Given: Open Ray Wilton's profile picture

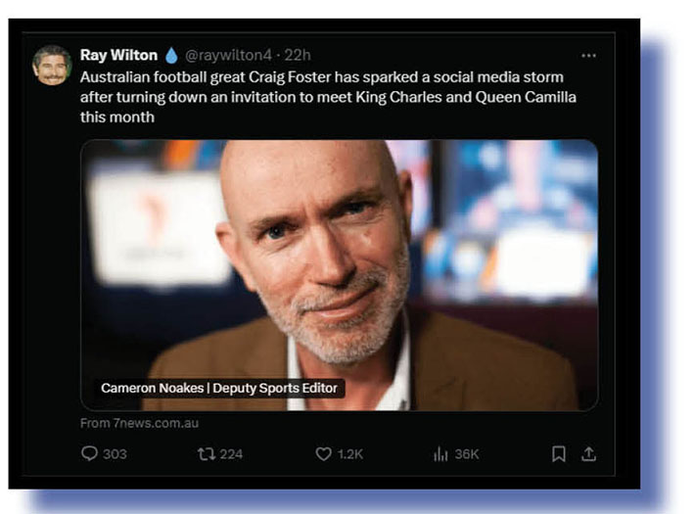Looking at the screenshot, I should coord(51,65).
